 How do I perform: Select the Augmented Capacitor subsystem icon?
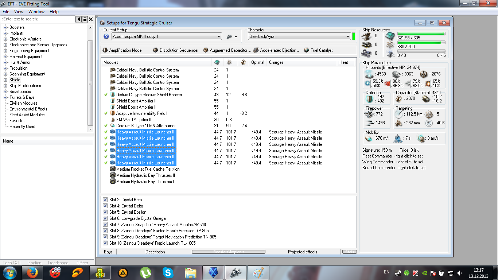coord(206,50)
